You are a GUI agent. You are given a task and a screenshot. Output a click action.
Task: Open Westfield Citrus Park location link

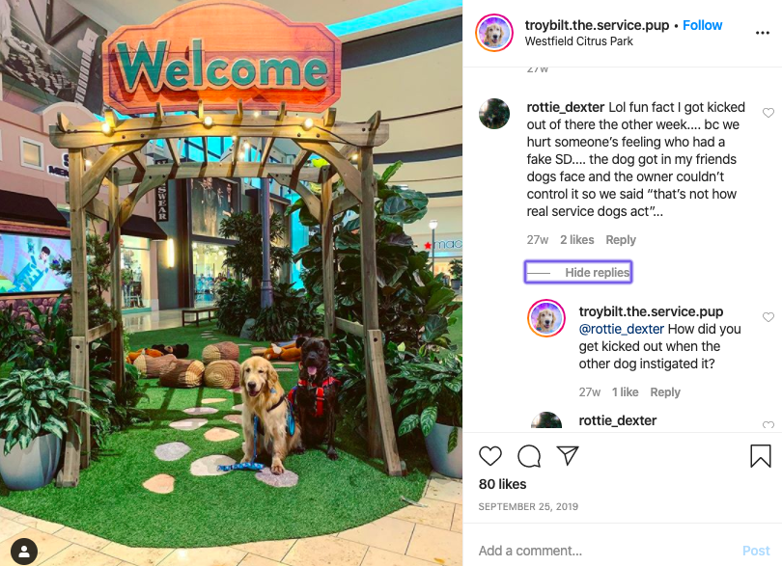coord(578,41)
